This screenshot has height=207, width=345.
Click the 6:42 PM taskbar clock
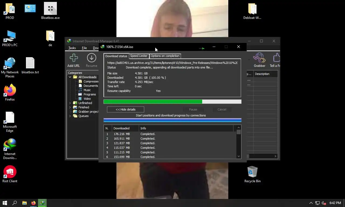tap(335, 203)
